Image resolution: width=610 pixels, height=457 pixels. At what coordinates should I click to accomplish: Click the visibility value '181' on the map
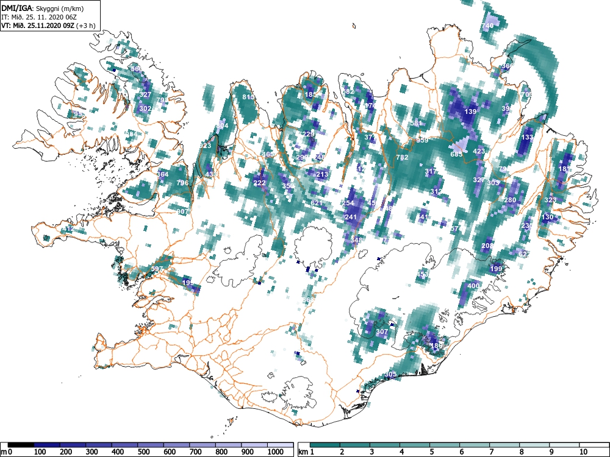(x=564, y=169)
